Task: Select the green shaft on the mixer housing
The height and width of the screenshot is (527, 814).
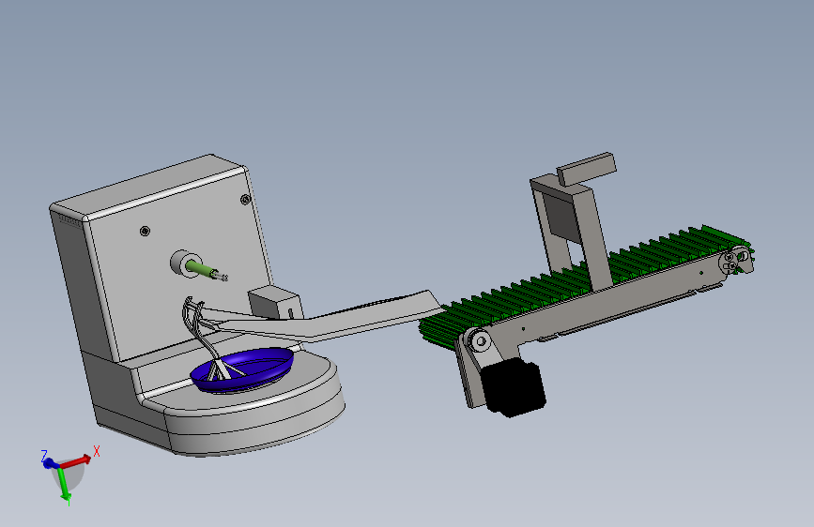Action: [x=200, y=269]
